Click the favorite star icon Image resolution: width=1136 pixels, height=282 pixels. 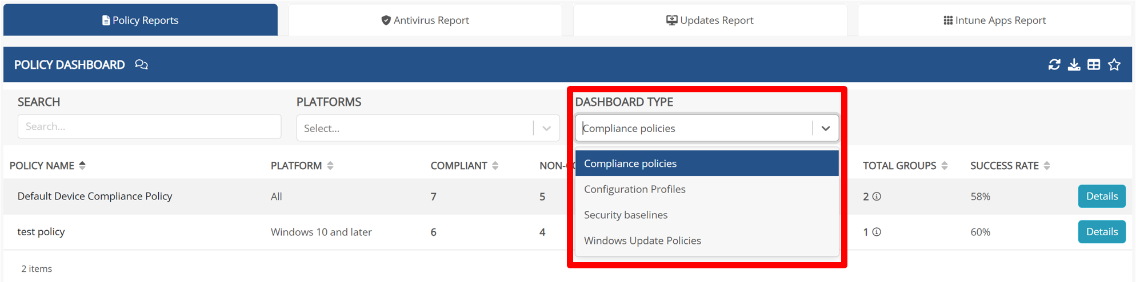point(1114,65)
